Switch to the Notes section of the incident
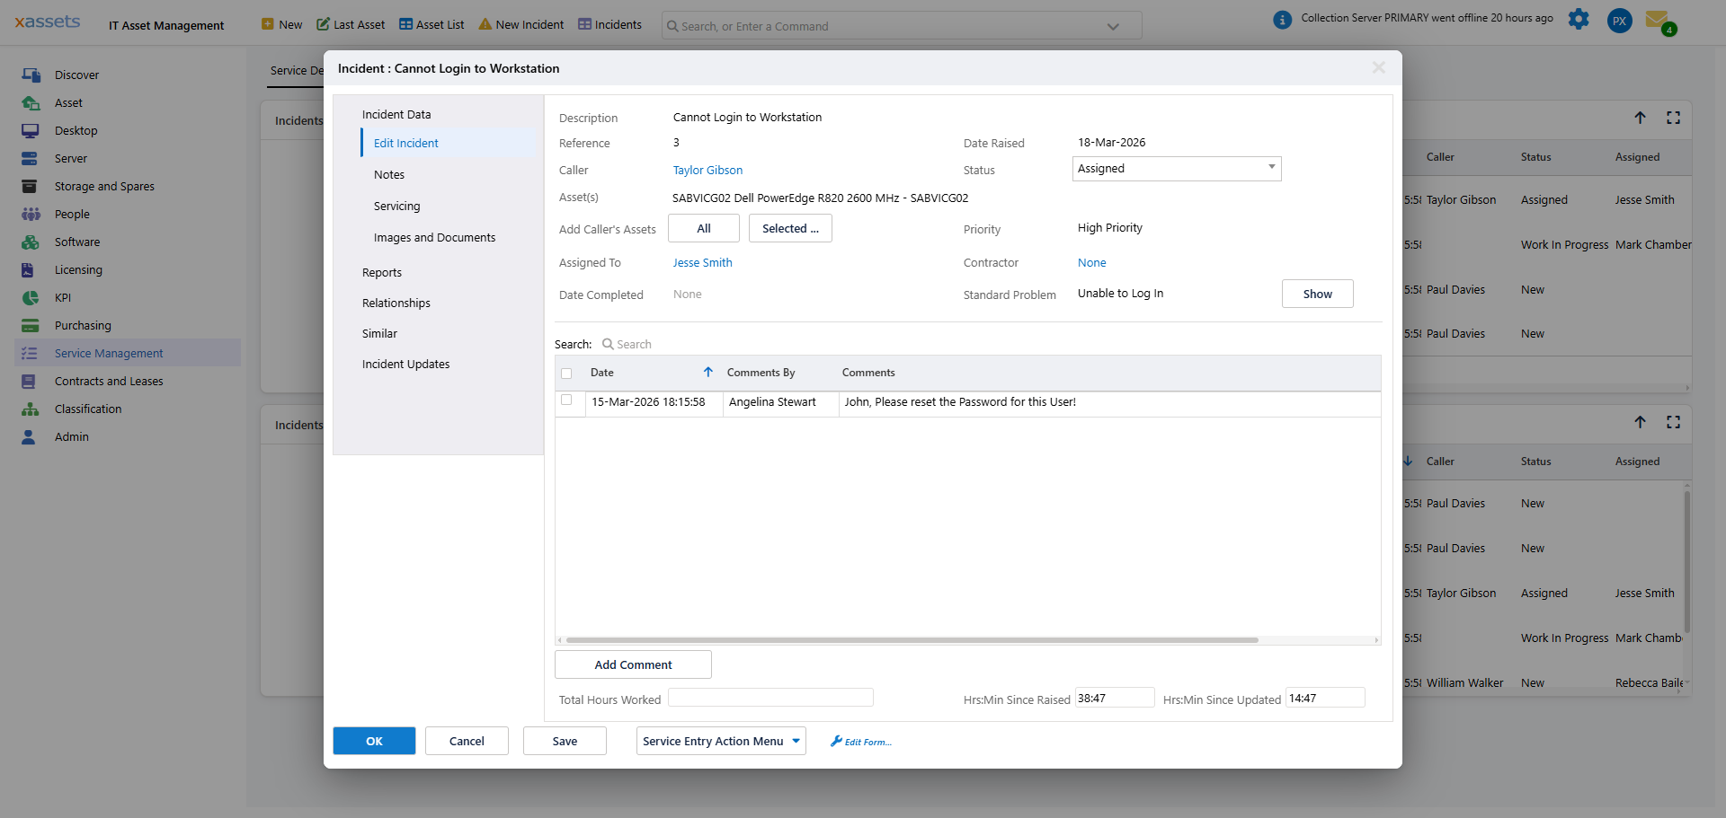Image resolution: width=1726 pixels, height=818 pixels. pyautogui.click(x=389, y=174)
